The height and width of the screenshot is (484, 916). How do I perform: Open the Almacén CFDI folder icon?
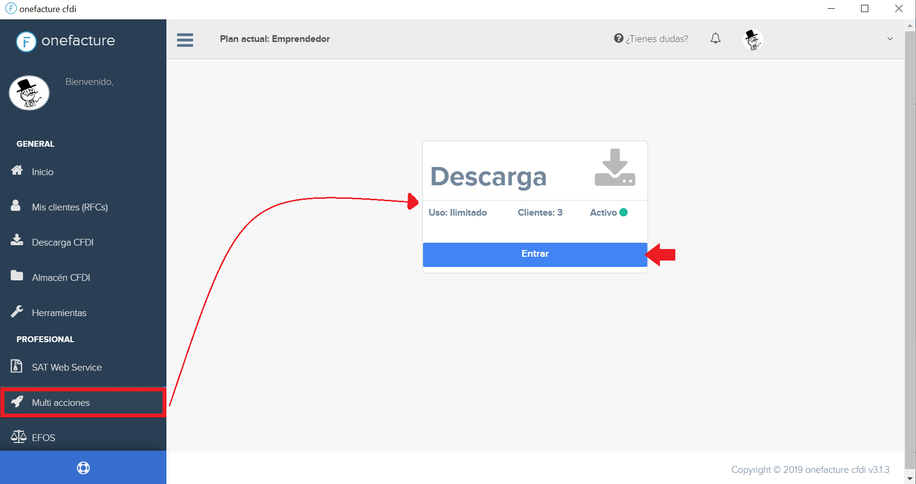[x=17, y=277]
